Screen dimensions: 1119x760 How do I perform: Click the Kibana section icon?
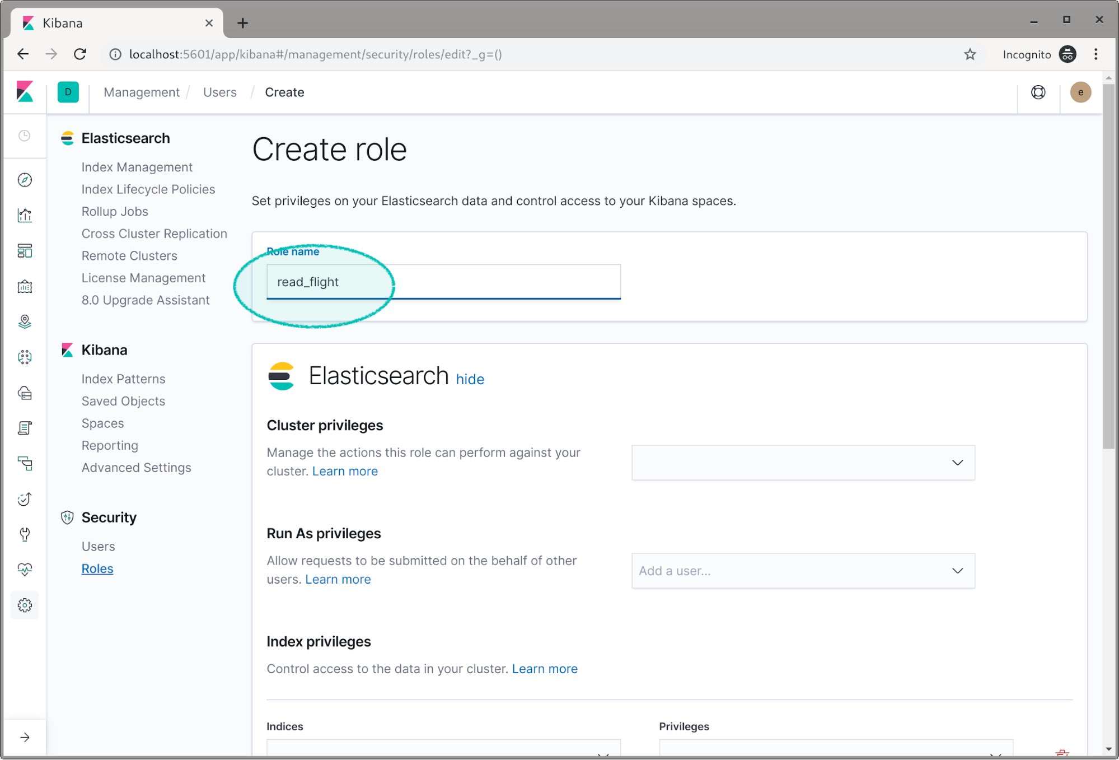coord(68,349)
